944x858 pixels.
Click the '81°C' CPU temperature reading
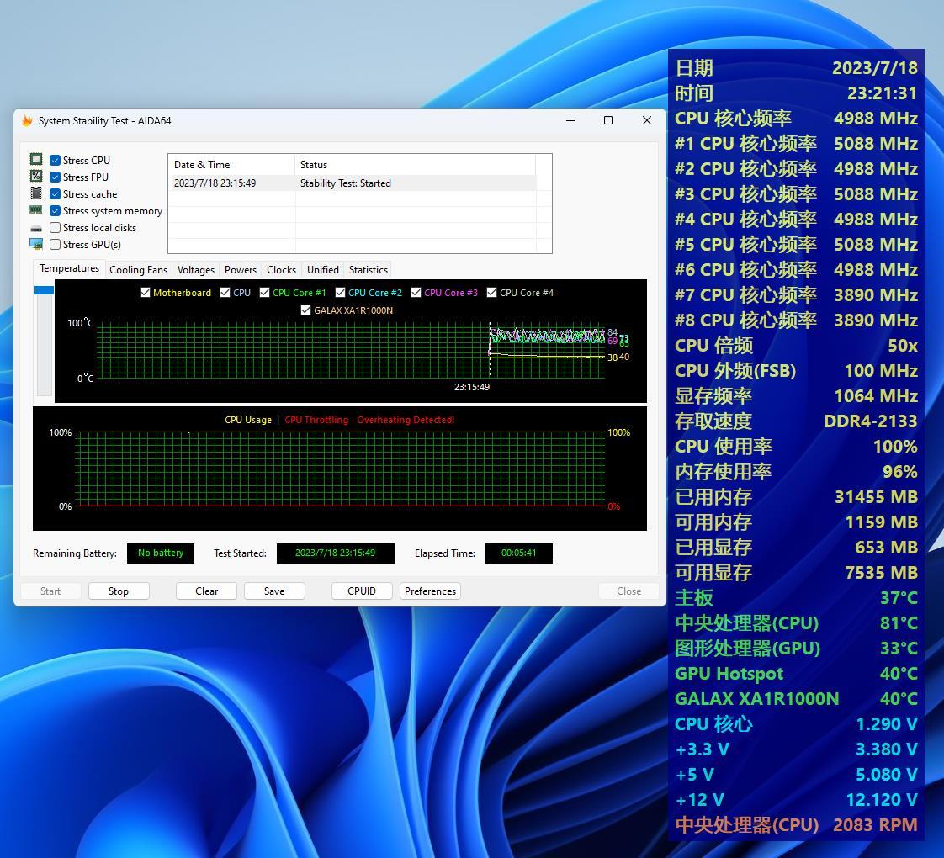(x=899, y=622)
